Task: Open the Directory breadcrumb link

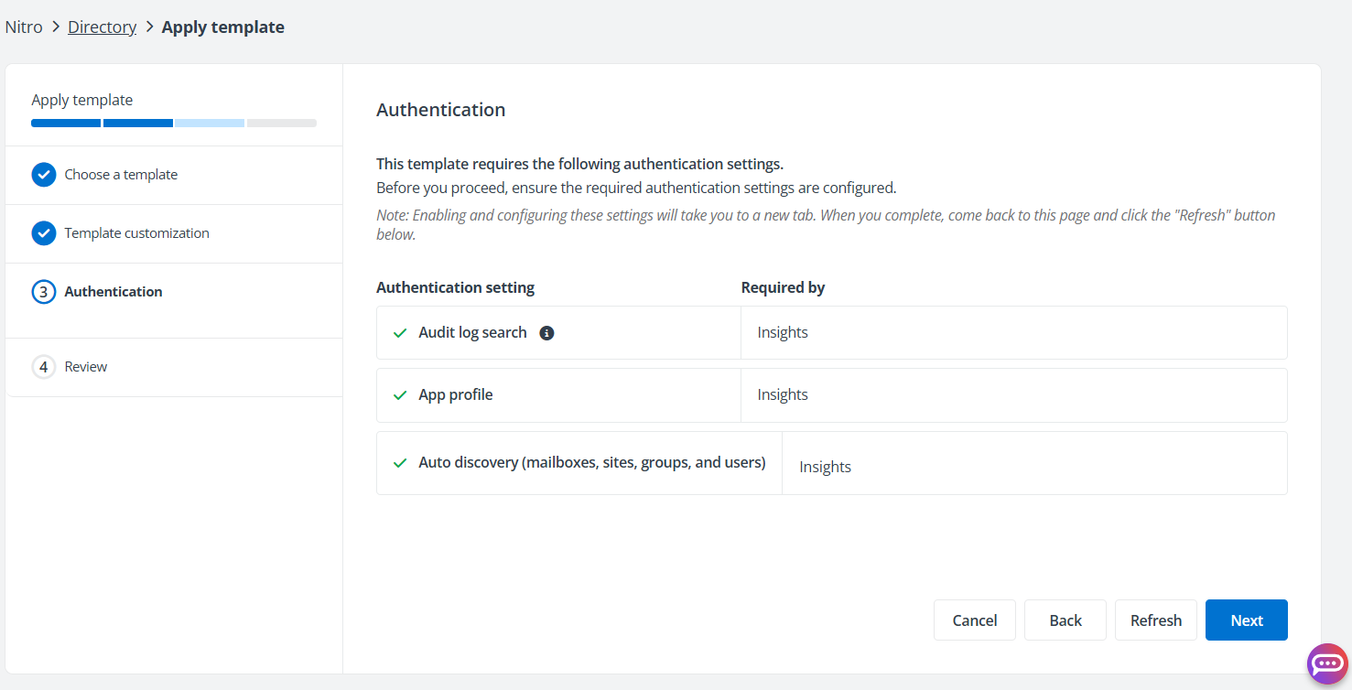Action: tap(102, 27)
